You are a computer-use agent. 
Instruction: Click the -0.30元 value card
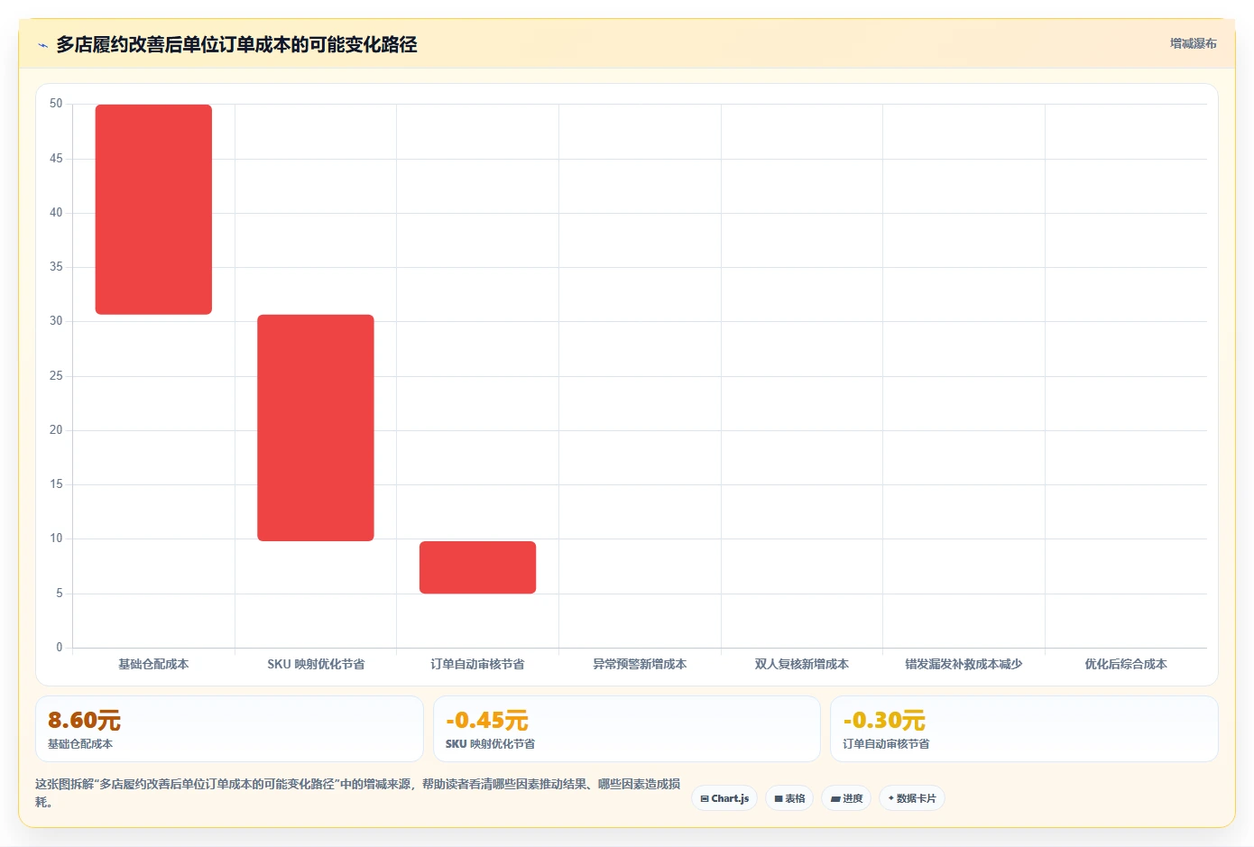(1024, 729)
